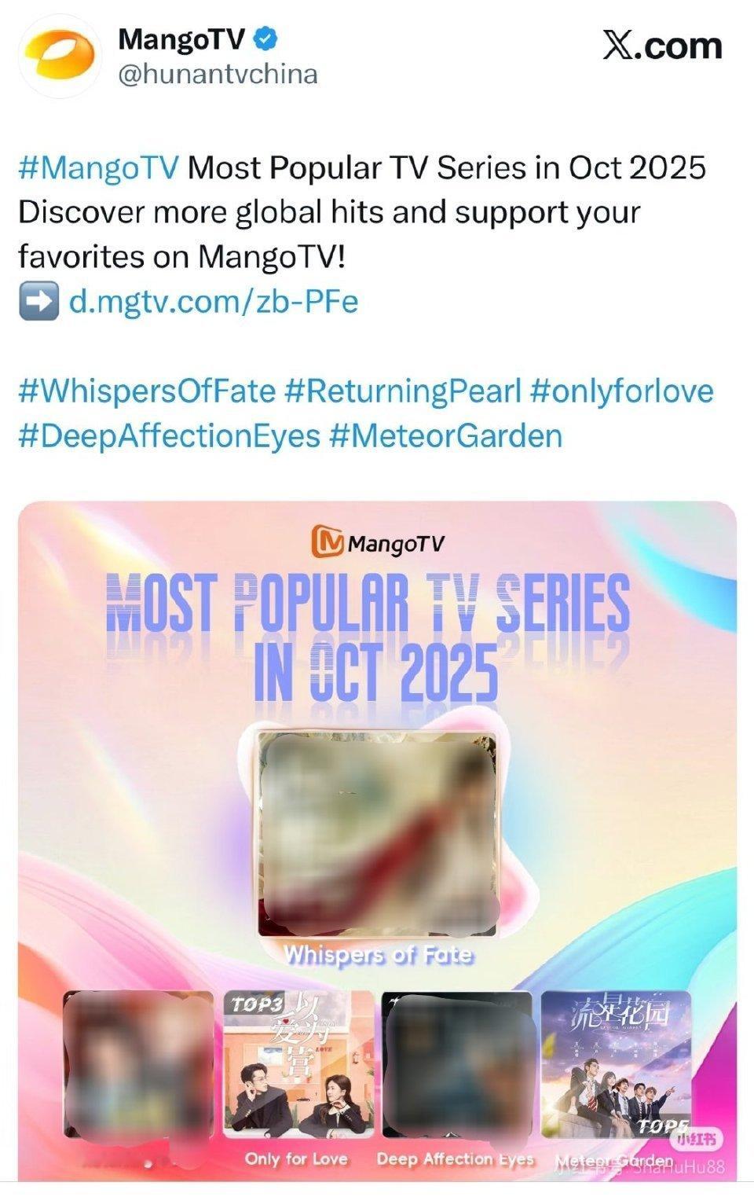The image size is (754, 1197).
Task: Click the blue verified badge
Action: 266,38
